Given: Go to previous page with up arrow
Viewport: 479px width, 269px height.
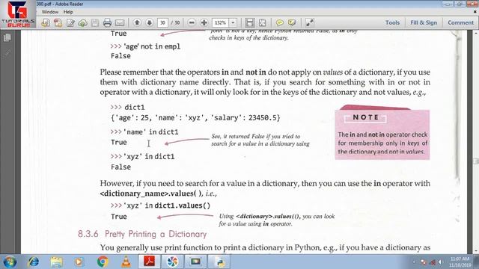Looking at the screenshot, I should (137, 22).
